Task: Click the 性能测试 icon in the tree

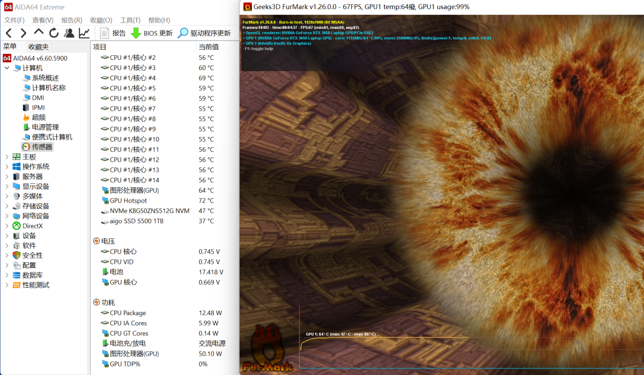Action: click(17, 285)
